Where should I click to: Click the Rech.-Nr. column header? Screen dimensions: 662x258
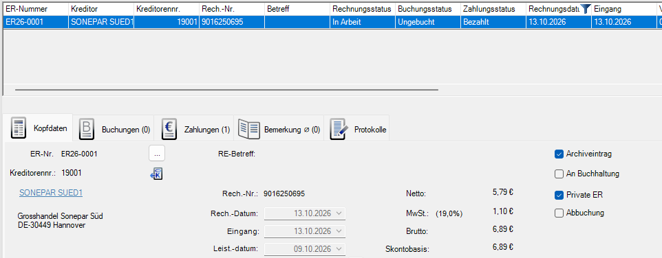232,9
